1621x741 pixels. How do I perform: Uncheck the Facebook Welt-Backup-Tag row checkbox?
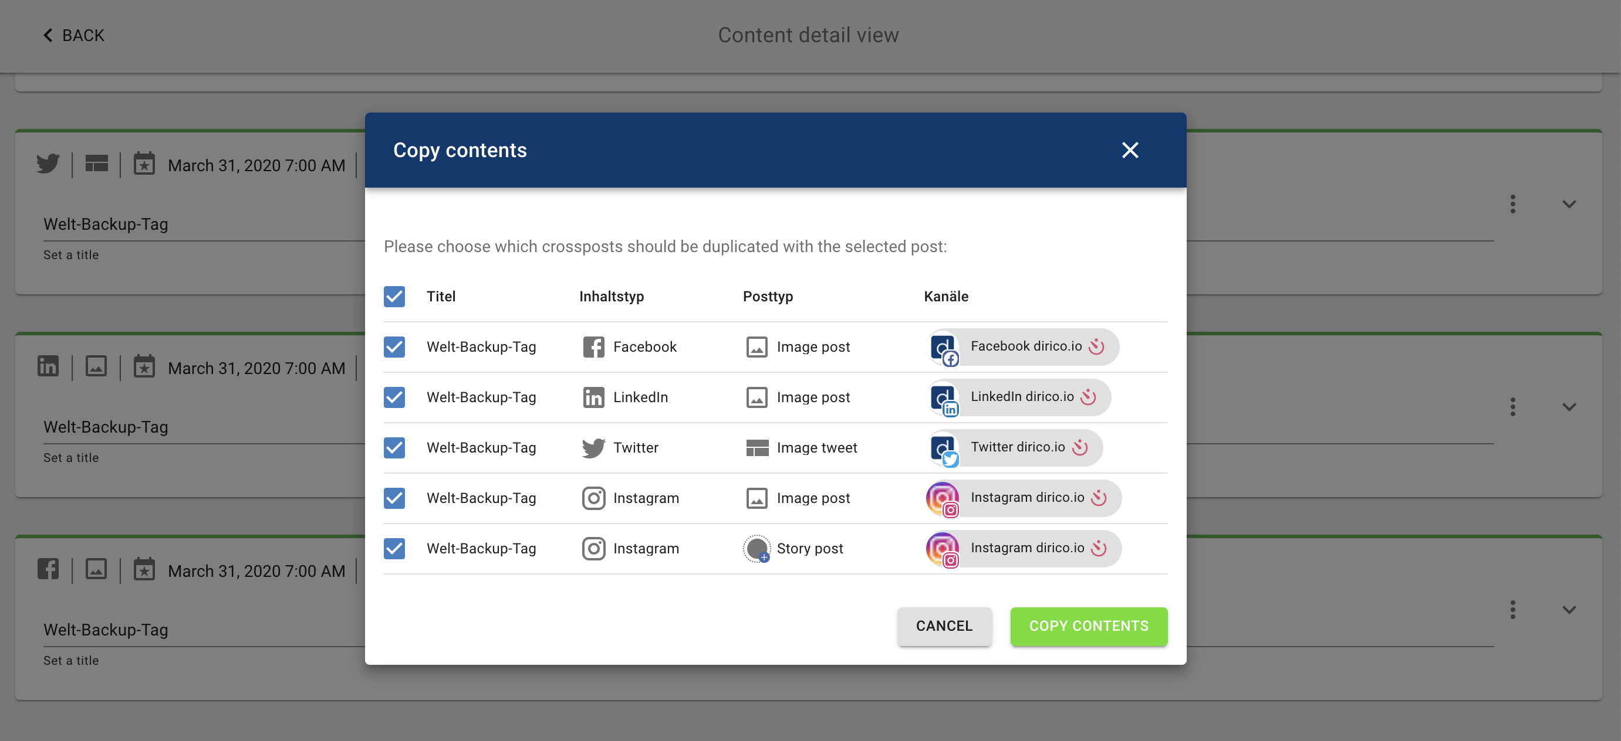(394, 347)
